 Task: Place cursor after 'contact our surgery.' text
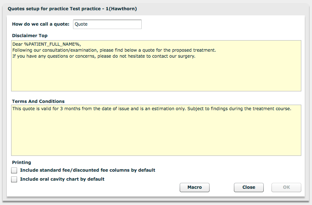[x=196, y=56]
